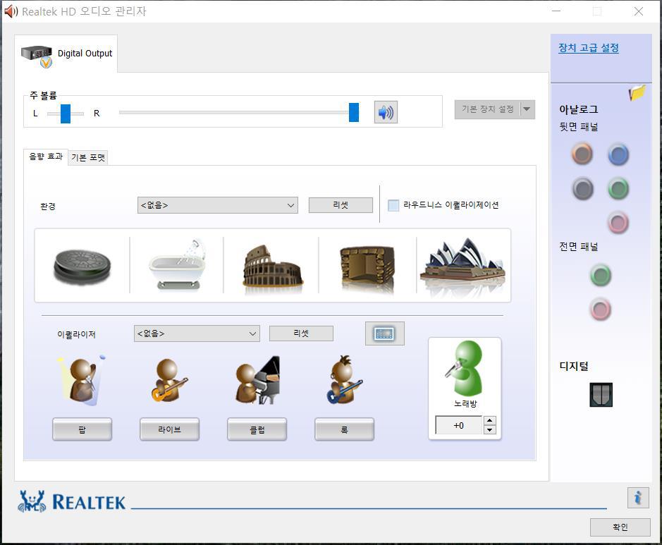Decrease karaoke key with down arrow
Viewport: 662px width, 545px height.
tap(489, 430)
